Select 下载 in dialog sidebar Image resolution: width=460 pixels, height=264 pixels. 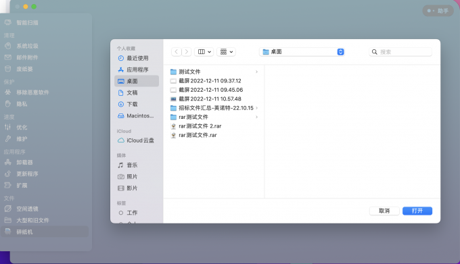(137, 104)
